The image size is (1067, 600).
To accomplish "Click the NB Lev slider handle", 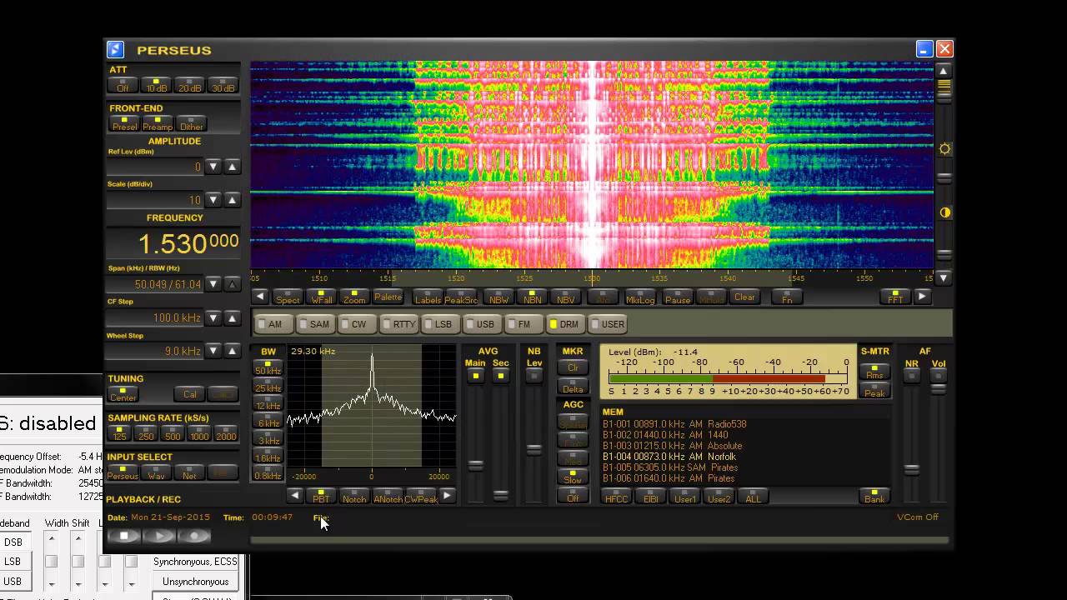I will pyautogui.click(x=534, y=449).
